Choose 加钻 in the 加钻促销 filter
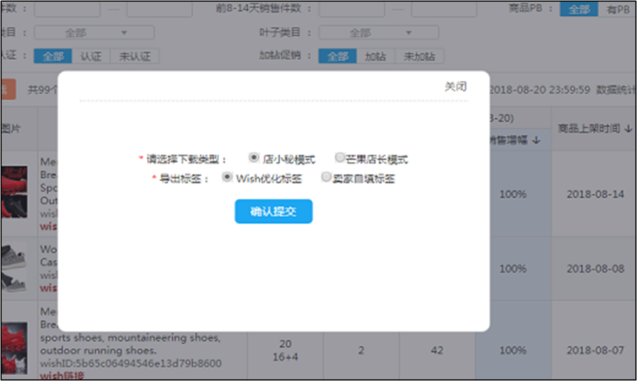This screenshot has width=637, height=381. [376, 56]
